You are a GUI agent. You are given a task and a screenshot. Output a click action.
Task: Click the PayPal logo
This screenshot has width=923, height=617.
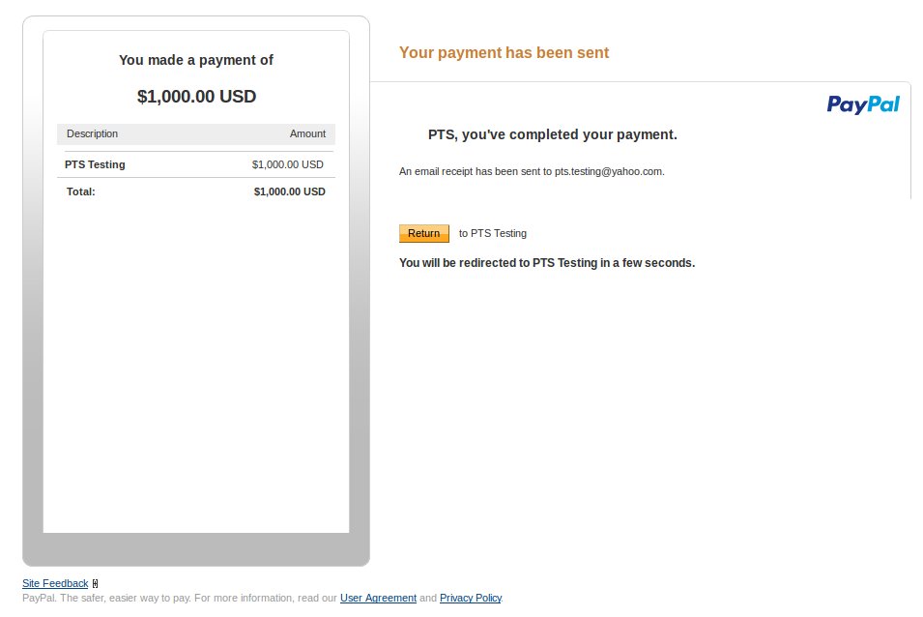863,104
